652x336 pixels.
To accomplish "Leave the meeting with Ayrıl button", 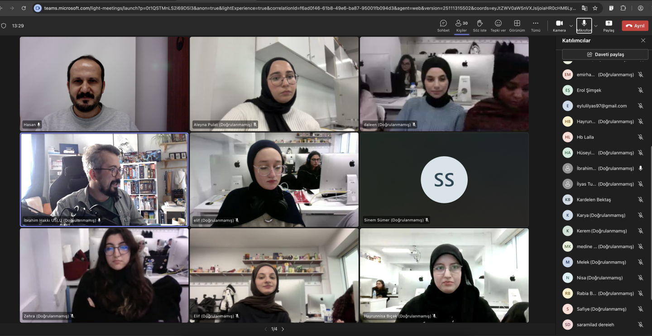I will point(635,26).
